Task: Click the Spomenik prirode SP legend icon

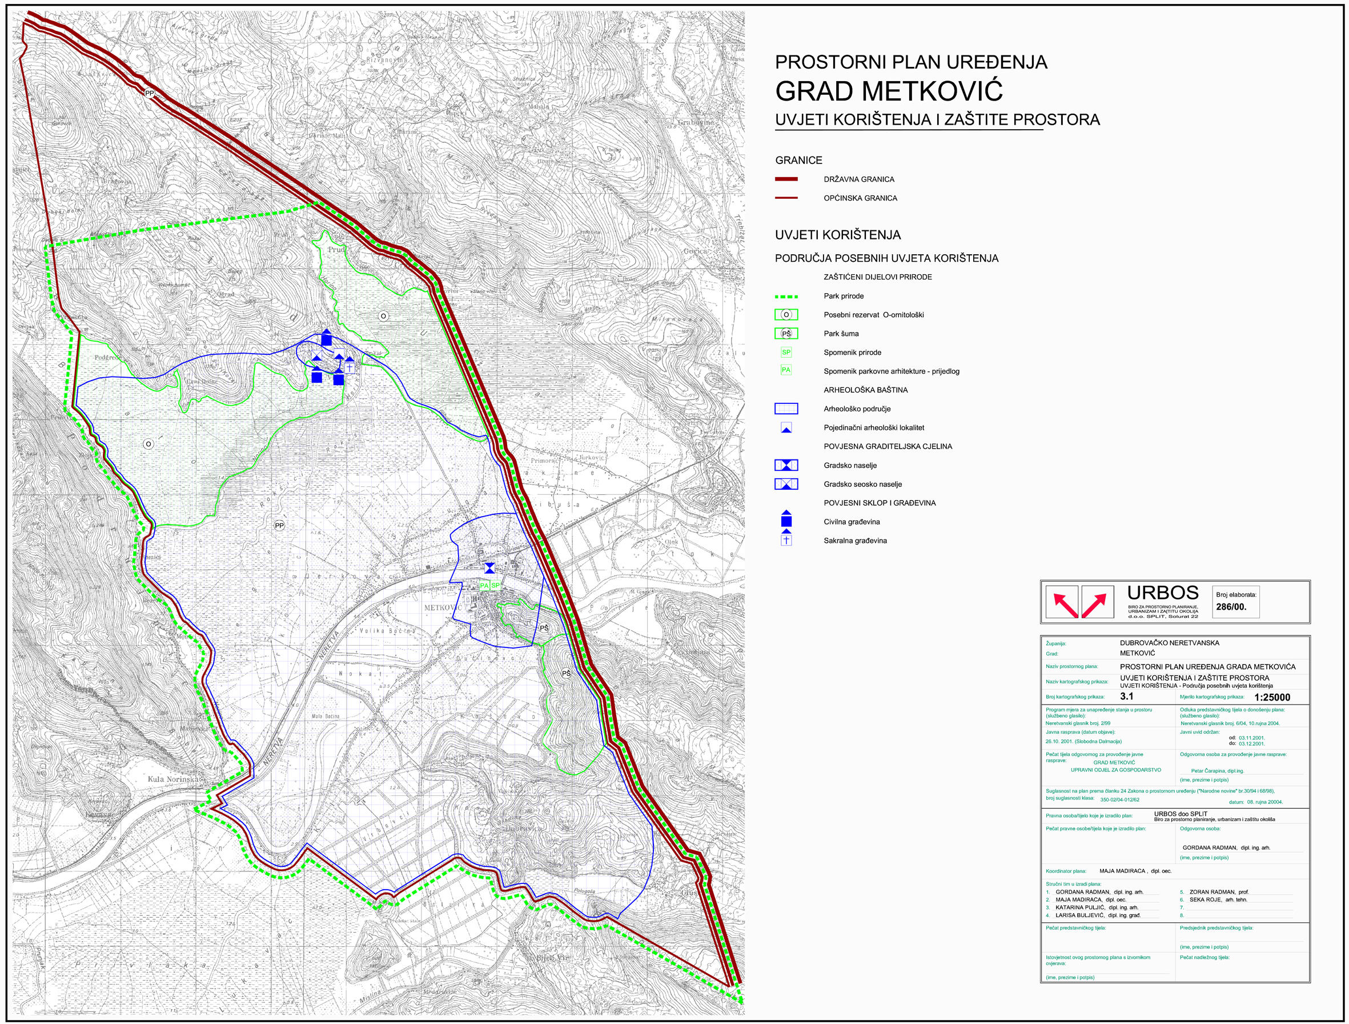Action: [x=786, y=352]
